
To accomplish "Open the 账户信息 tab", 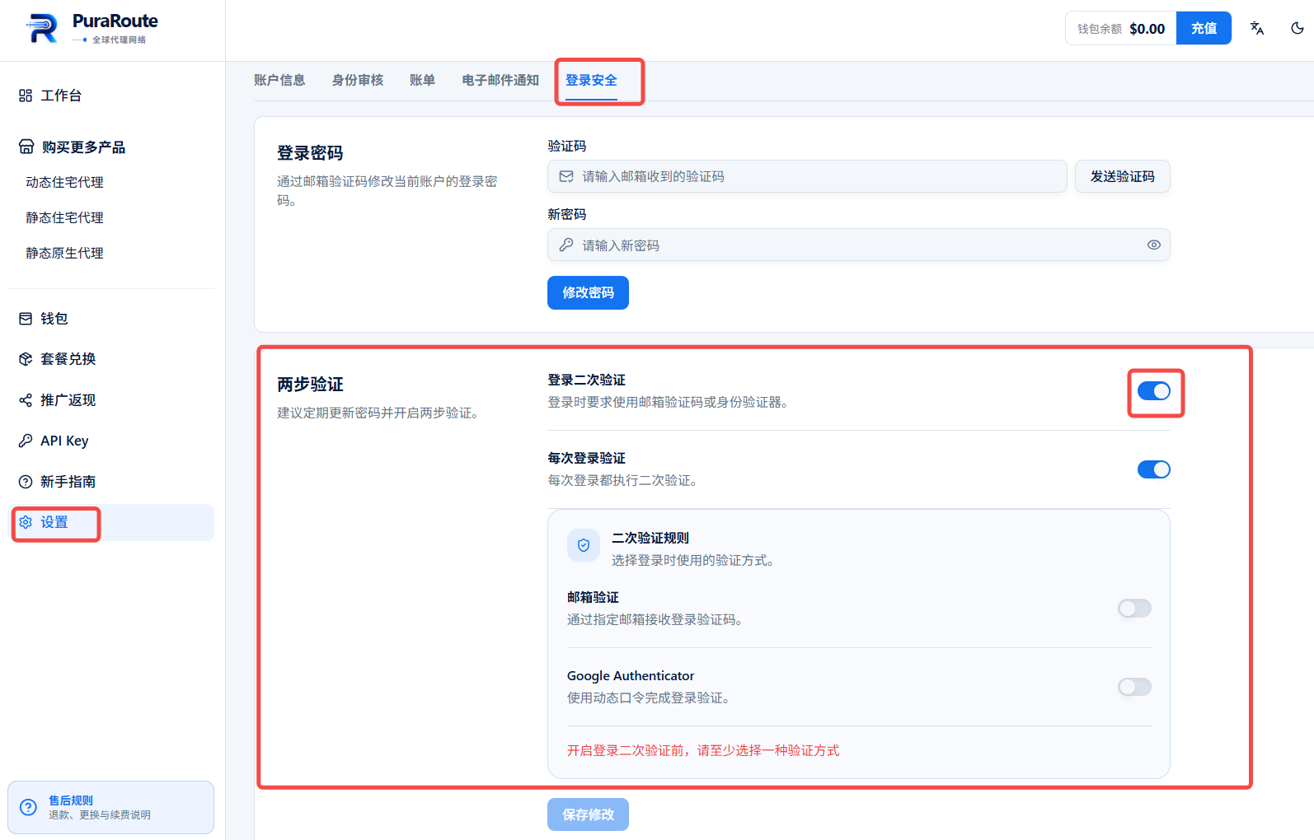I will point(279,80).
